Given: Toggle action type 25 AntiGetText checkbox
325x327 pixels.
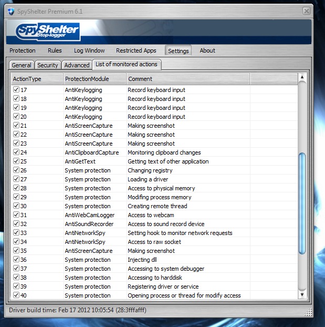Looking at the screenshot, I should [16, 161].
